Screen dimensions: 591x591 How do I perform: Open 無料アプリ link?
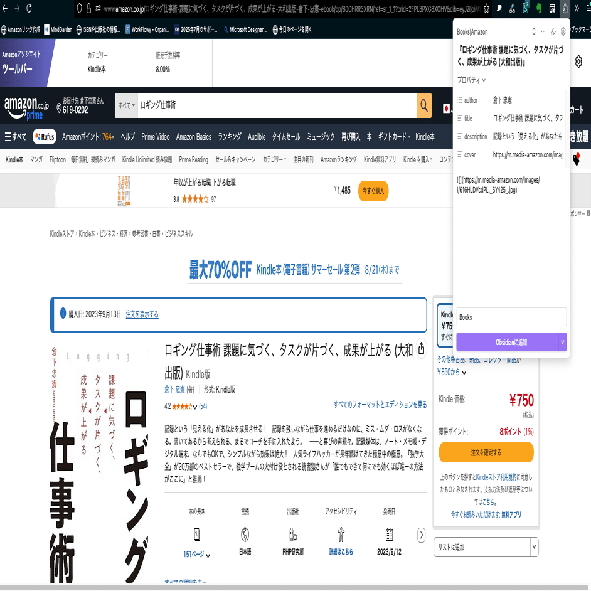click(511, 515)
